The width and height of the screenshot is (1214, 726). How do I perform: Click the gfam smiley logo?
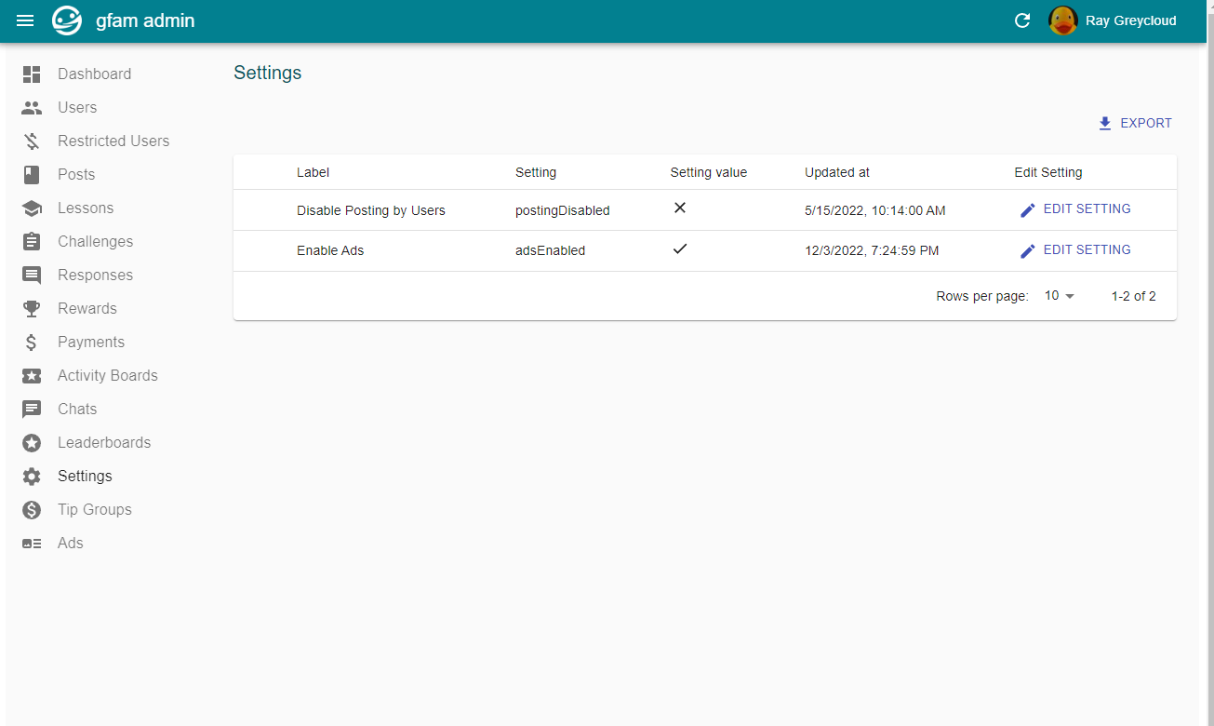(x=67, y=20)
